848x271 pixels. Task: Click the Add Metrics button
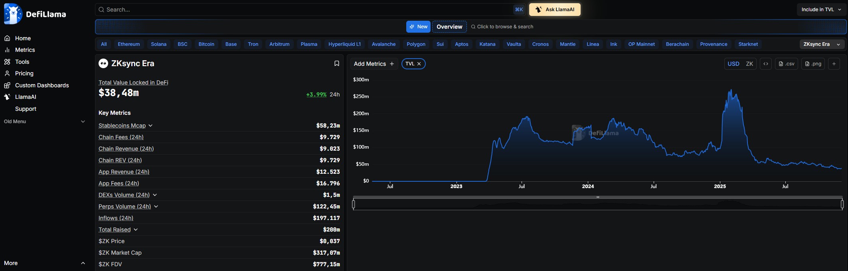click(374, 64)
